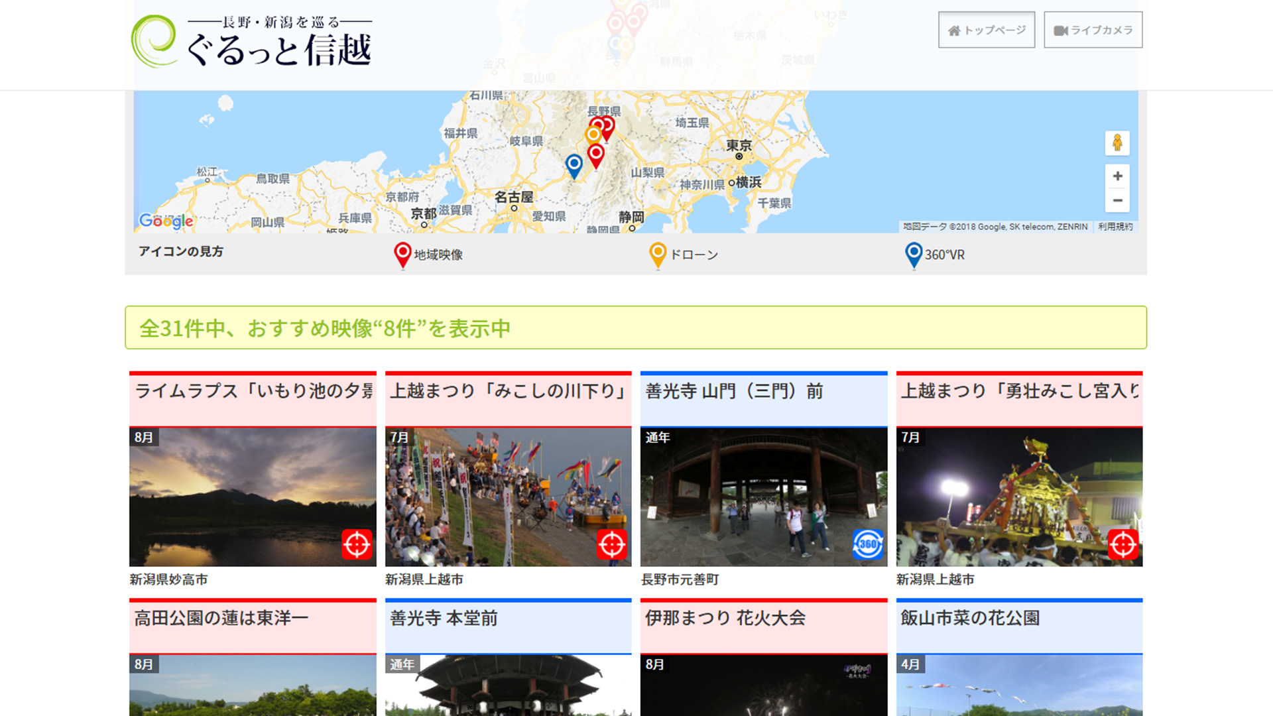The image size is (1273, 716).
Task: Open the いもり池 sunset thumbnail
Action: [253, 497]
